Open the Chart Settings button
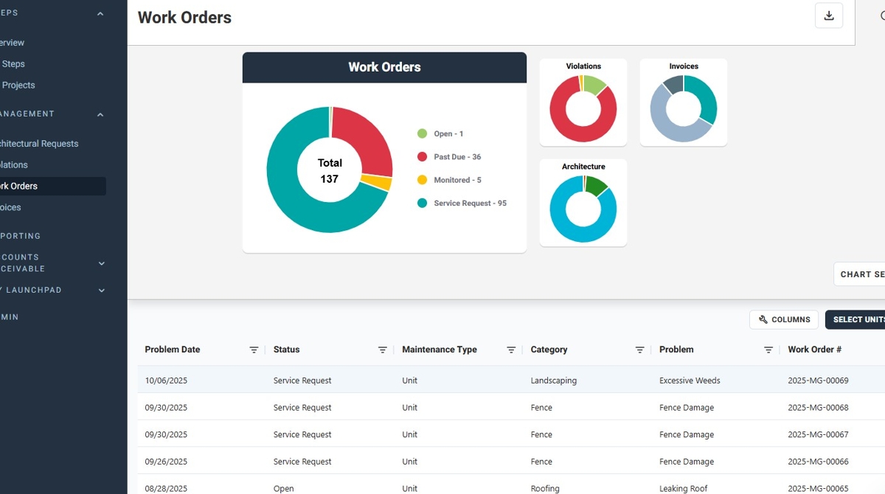The width and height of the screenshot is (885, 494). (860, 274)
